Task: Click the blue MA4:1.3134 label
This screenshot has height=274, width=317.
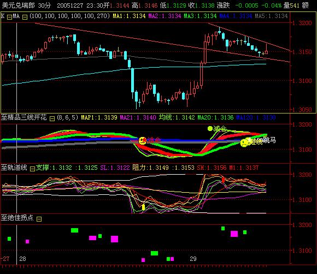Action: [x=236, y=16]
